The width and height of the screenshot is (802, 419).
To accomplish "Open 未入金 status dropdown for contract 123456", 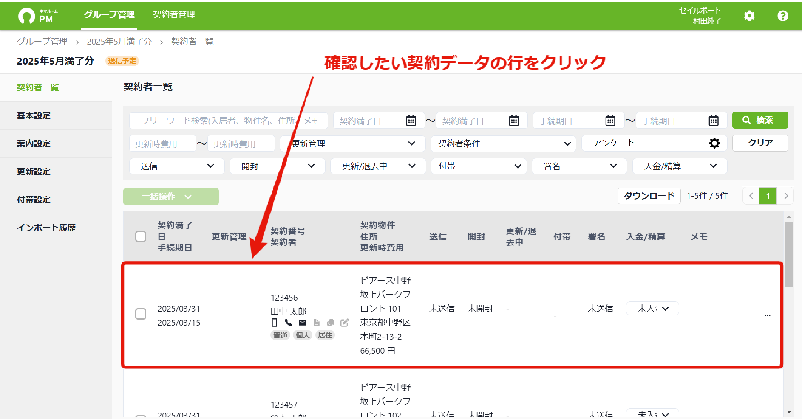I will pyautogui.click(x=652, y=309).
